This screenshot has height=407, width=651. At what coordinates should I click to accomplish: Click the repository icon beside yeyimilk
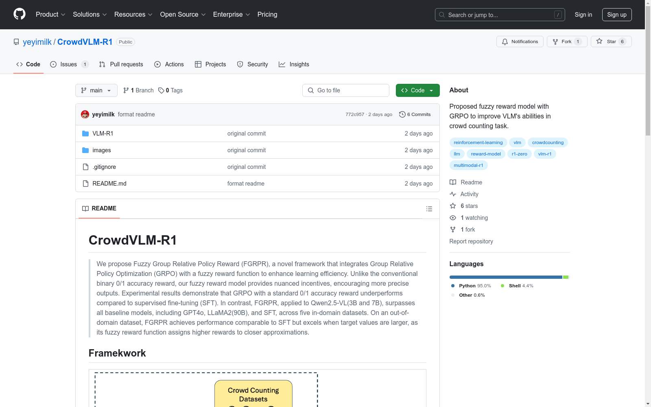tap(16, 42)
